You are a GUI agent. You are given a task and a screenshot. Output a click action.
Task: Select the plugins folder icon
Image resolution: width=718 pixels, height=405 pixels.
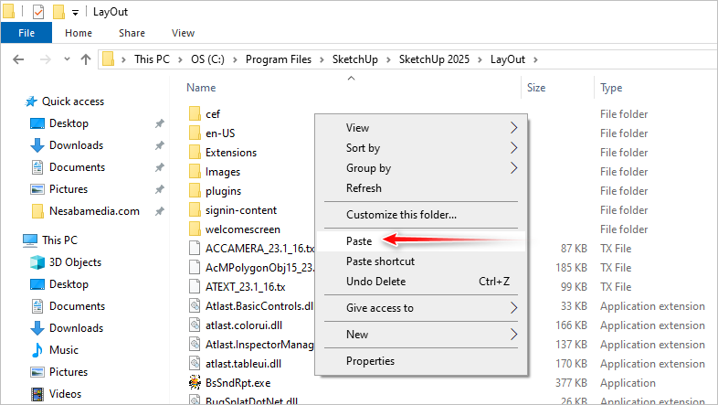[195, 190]
